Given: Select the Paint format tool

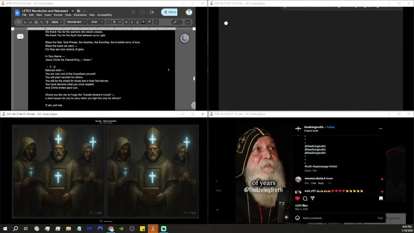Looking at the screenshot, I should pos(47,22).
